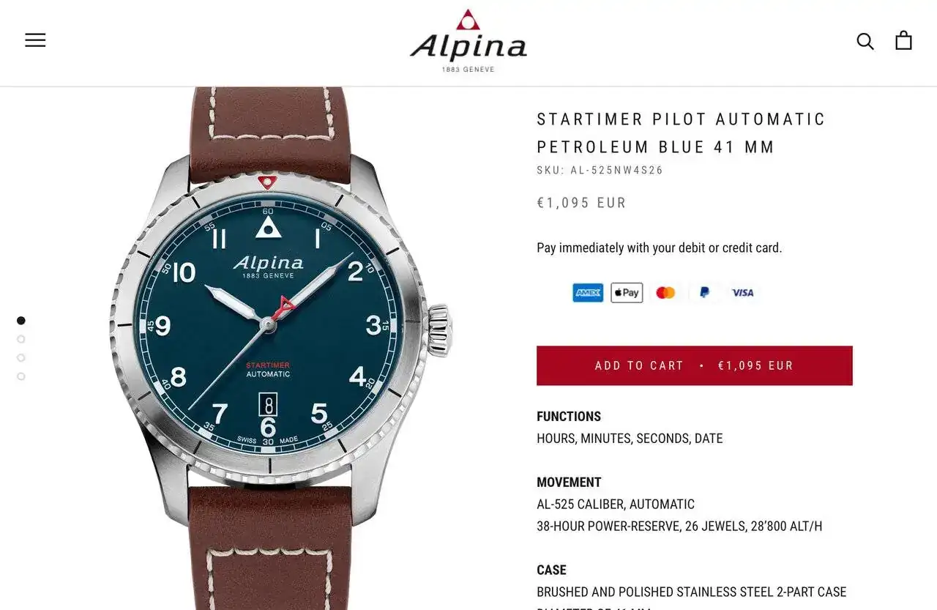
Task: Click the PayPal payment icon
Action: coord(704,293)
